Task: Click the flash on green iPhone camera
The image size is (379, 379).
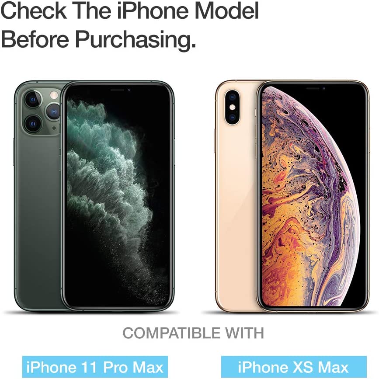Action: click(x=54, y=95)
